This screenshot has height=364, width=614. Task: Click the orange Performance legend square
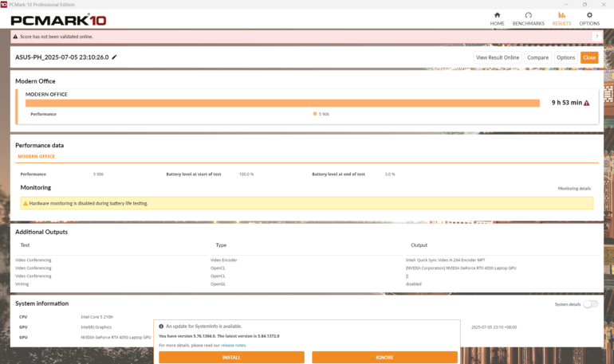(x=315, y=114)
